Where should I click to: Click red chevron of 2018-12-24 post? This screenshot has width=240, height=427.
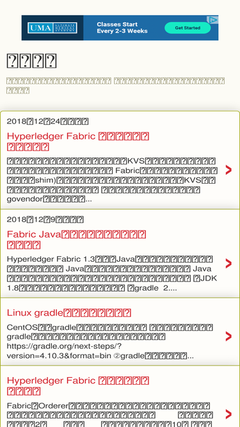[228, 170]
